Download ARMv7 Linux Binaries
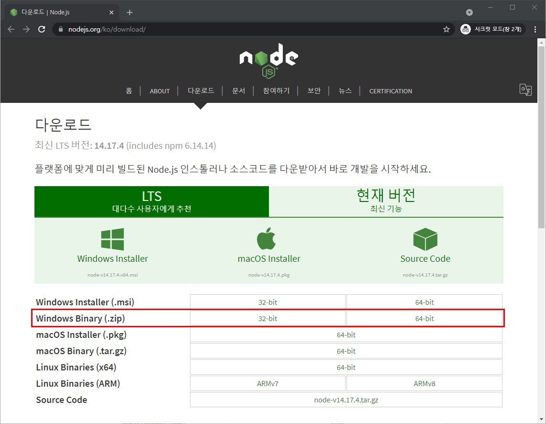 (267, 384)
